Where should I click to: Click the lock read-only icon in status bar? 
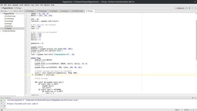point(191,110)
